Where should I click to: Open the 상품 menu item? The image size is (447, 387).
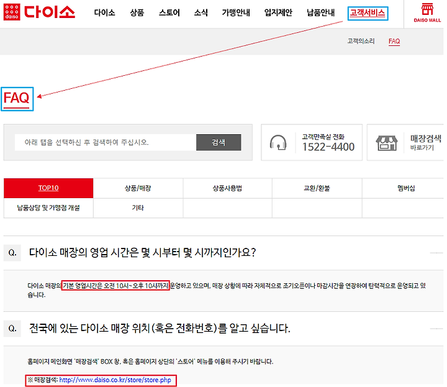tap(137, 13)
